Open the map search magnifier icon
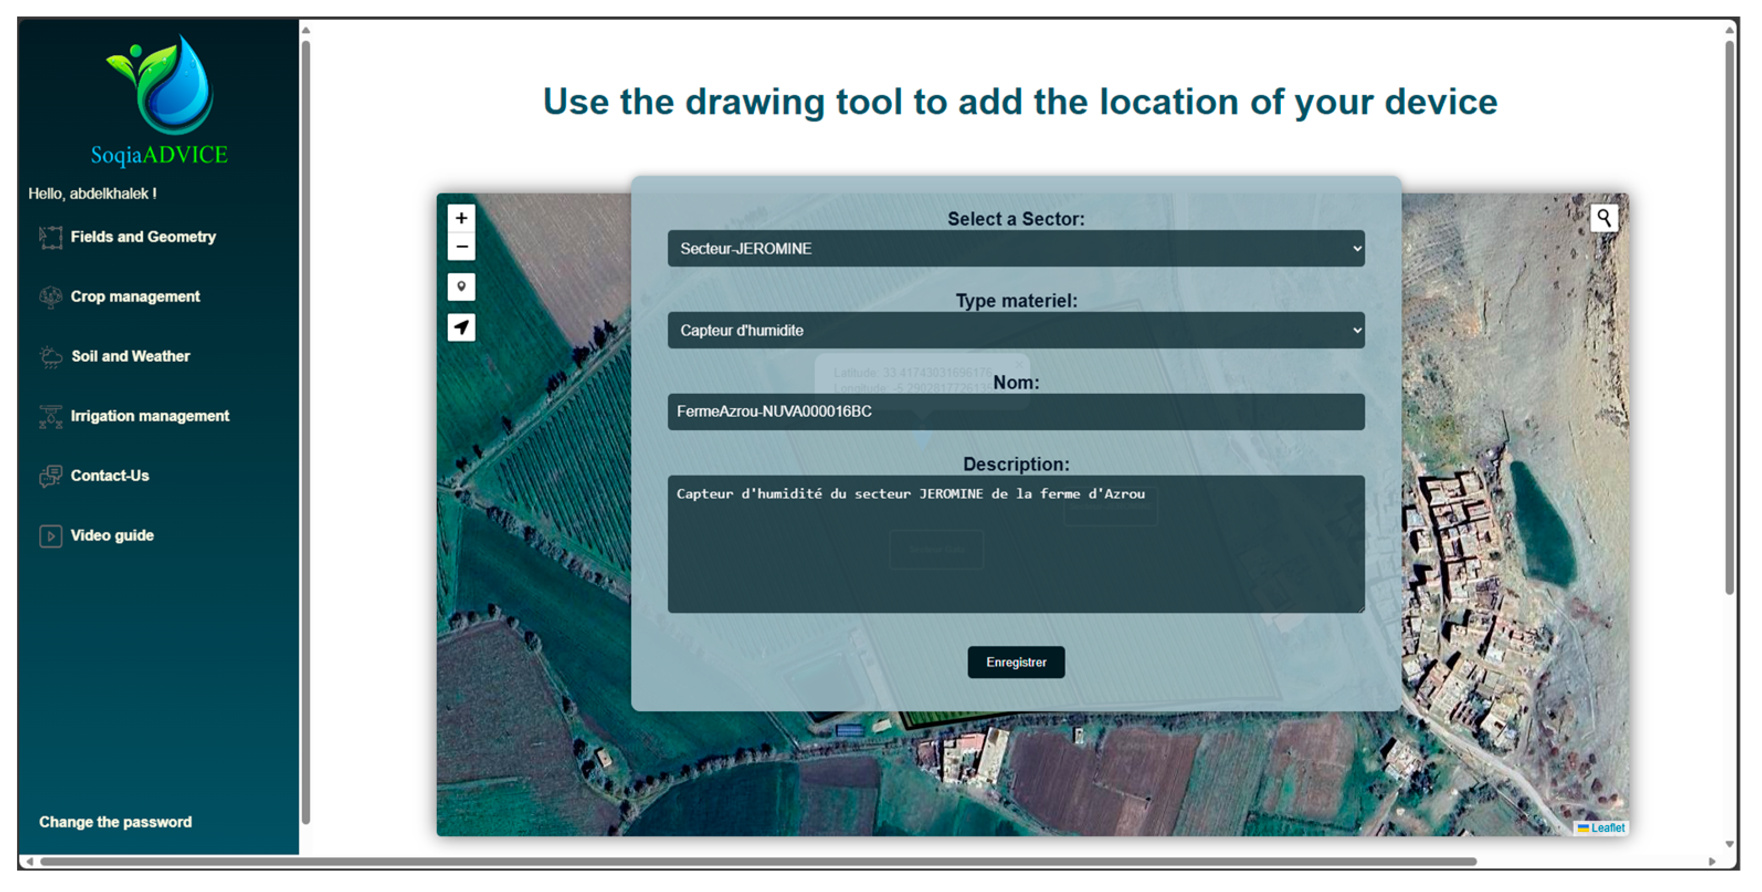This screenshot has height=892, width=1762. tap(1603, 218)
